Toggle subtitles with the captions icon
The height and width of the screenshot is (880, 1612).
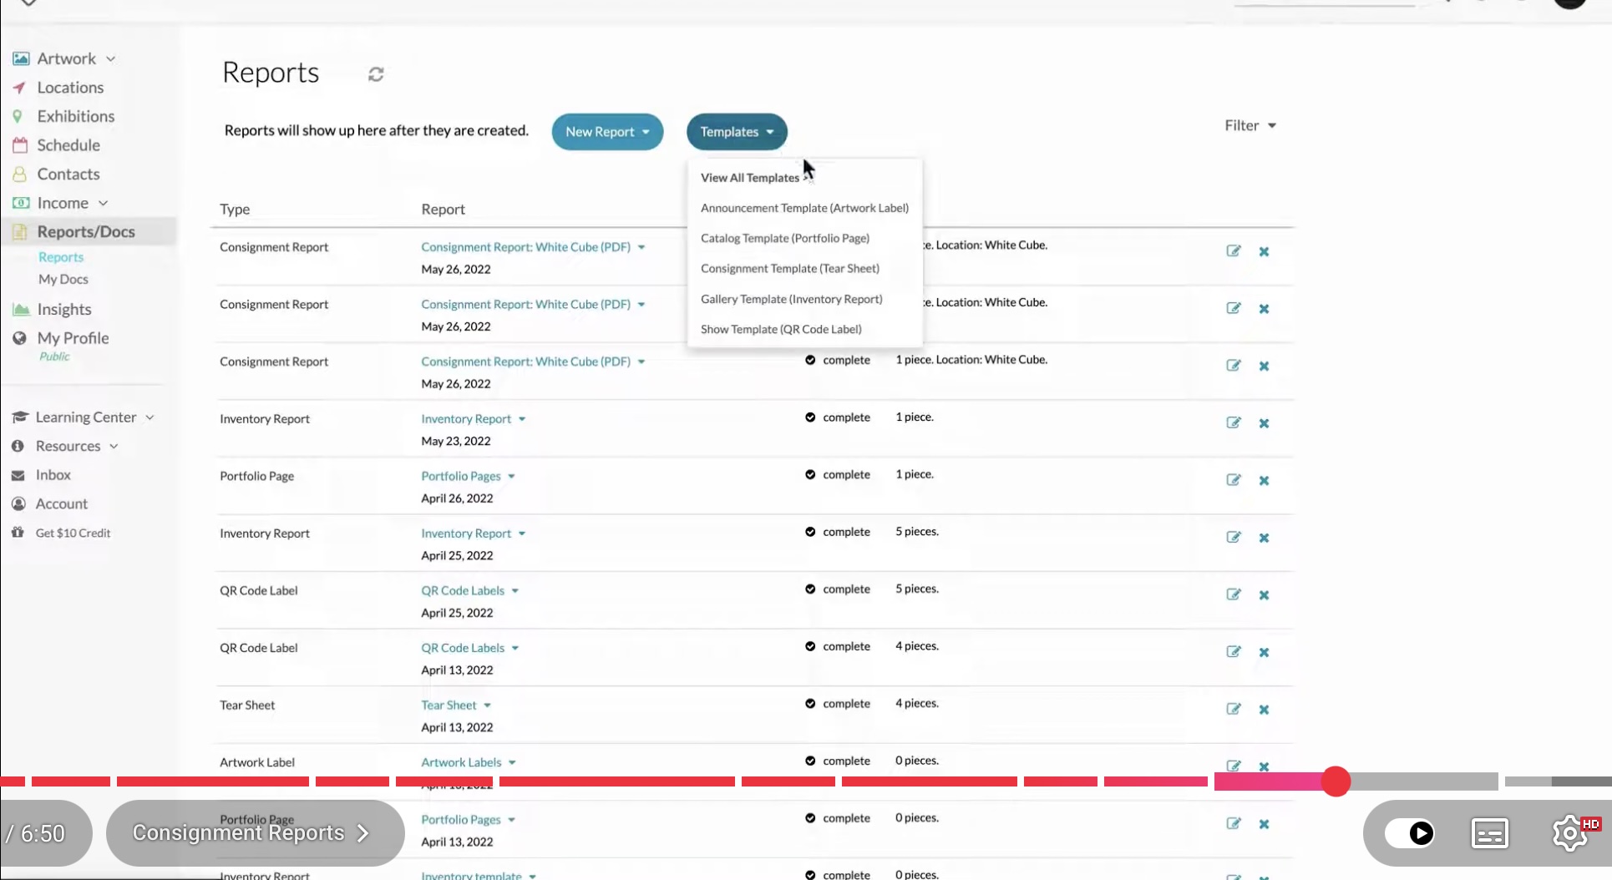point(1489,833)
